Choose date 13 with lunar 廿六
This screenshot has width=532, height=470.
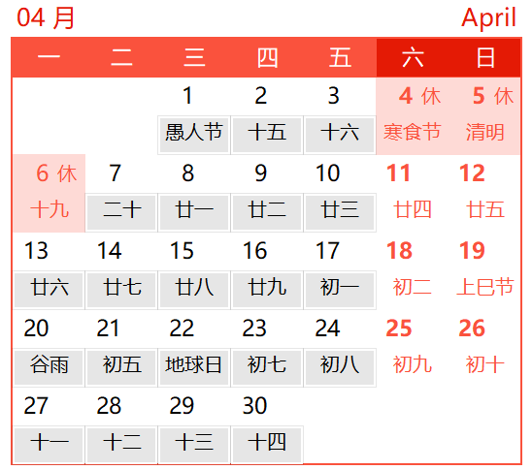click(49, 271)
